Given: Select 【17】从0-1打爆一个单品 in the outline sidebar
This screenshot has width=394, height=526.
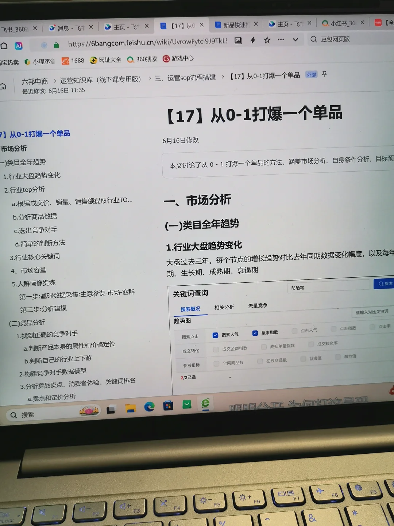Looking at the screenshot, I should [35, 134].
